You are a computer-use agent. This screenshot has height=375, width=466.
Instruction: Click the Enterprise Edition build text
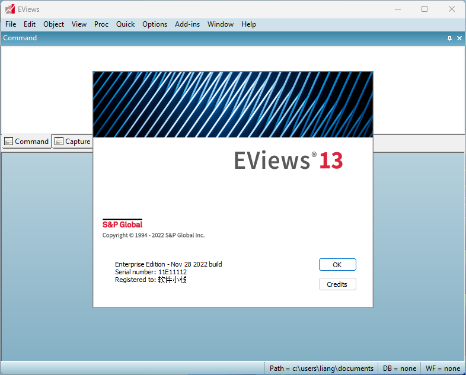click(x=168, y=264)
